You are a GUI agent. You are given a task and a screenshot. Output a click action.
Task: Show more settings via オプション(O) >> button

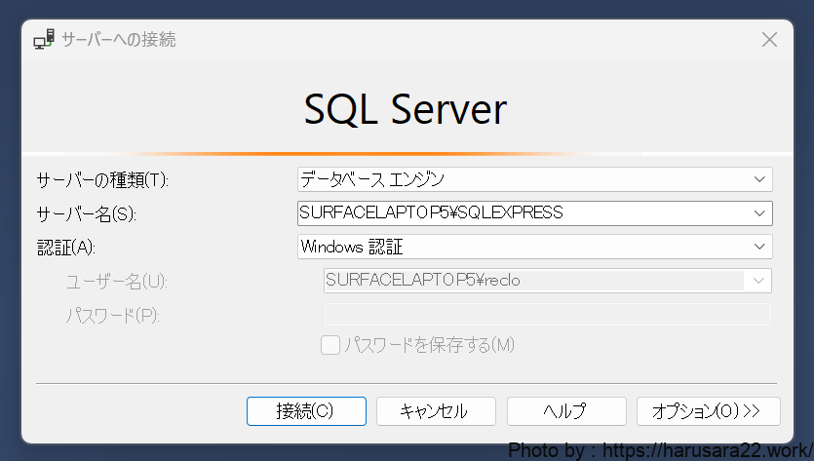pos(708,411)
